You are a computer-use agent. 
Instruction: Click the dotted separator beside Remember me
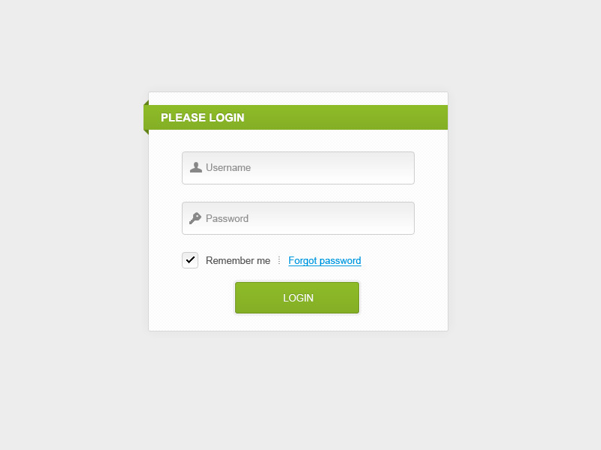[x=279, y=260]
